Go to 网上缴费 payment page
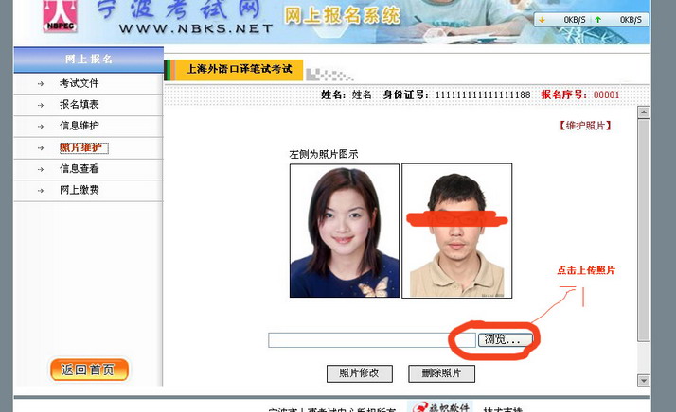676x412 pixels. (79, 191)
